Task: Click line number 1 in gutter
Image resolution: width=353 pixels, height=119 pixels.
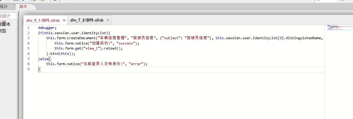Action: tap(28, 28)
